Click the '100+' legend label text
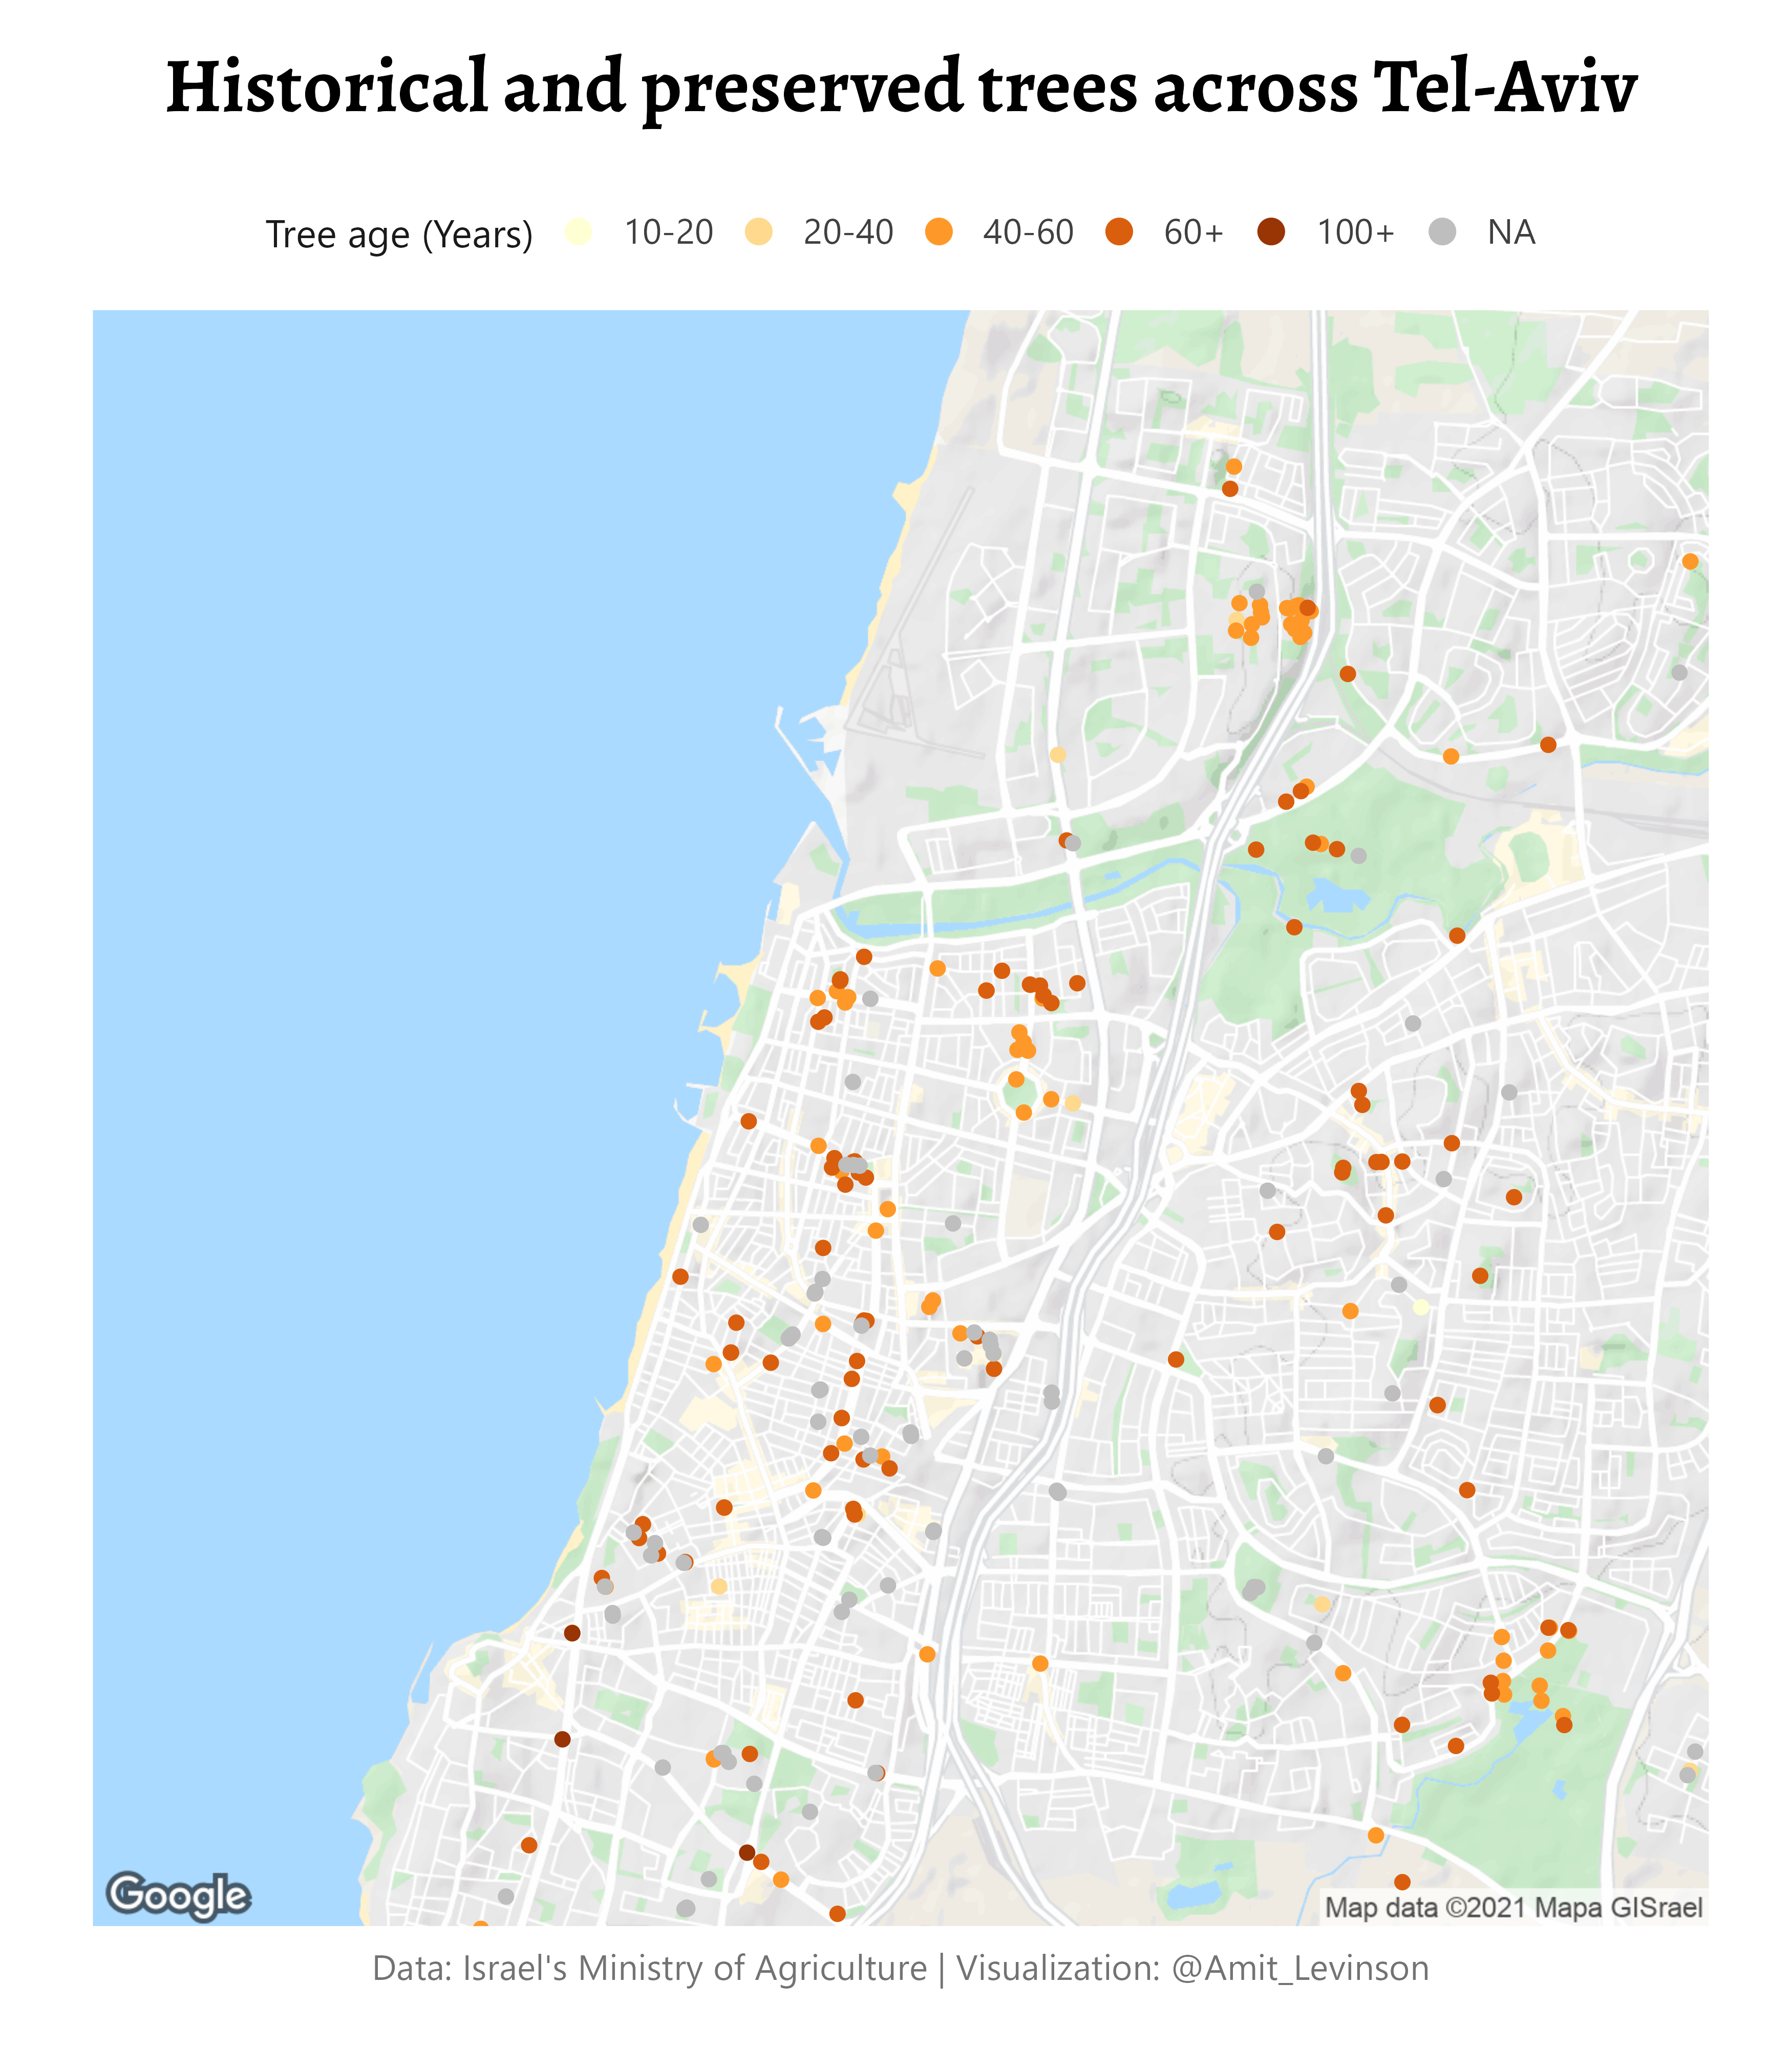This screenshot has height=2048, width=1792. pos(1355,232)
